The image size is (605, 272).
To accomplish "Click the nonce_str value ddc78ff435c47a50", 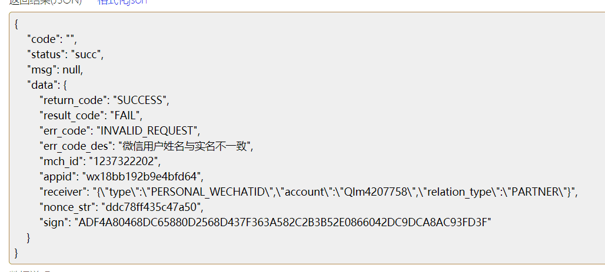I will (152, 207).
